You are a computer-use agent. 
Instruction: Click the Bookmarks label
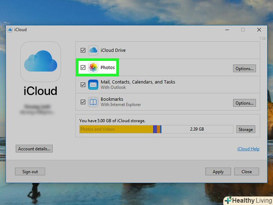[x=112, y=99]
